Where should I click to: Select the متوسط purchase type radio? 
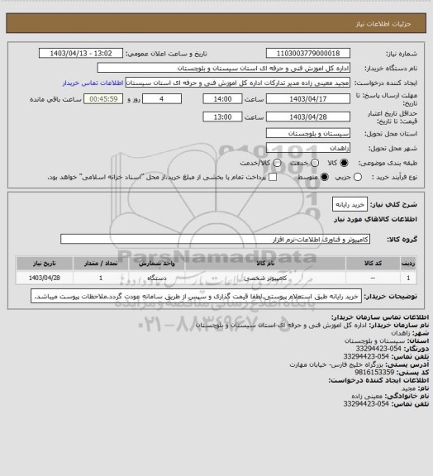point(325,177)
